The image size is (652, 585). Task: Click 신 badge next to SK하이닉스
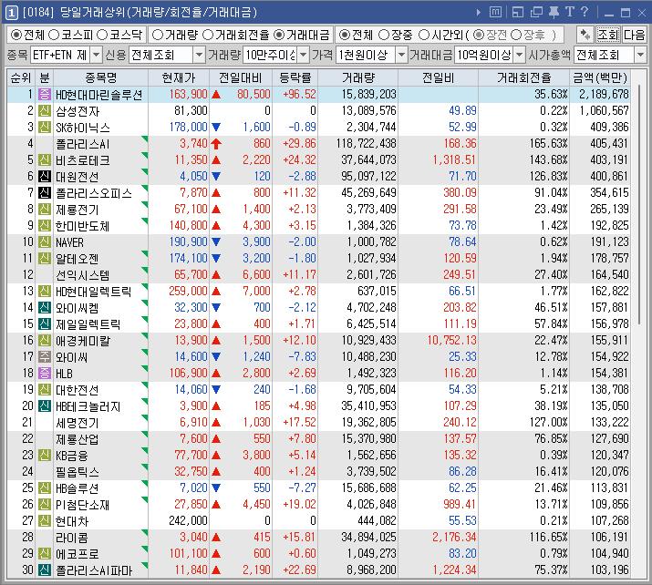(45, 128)
